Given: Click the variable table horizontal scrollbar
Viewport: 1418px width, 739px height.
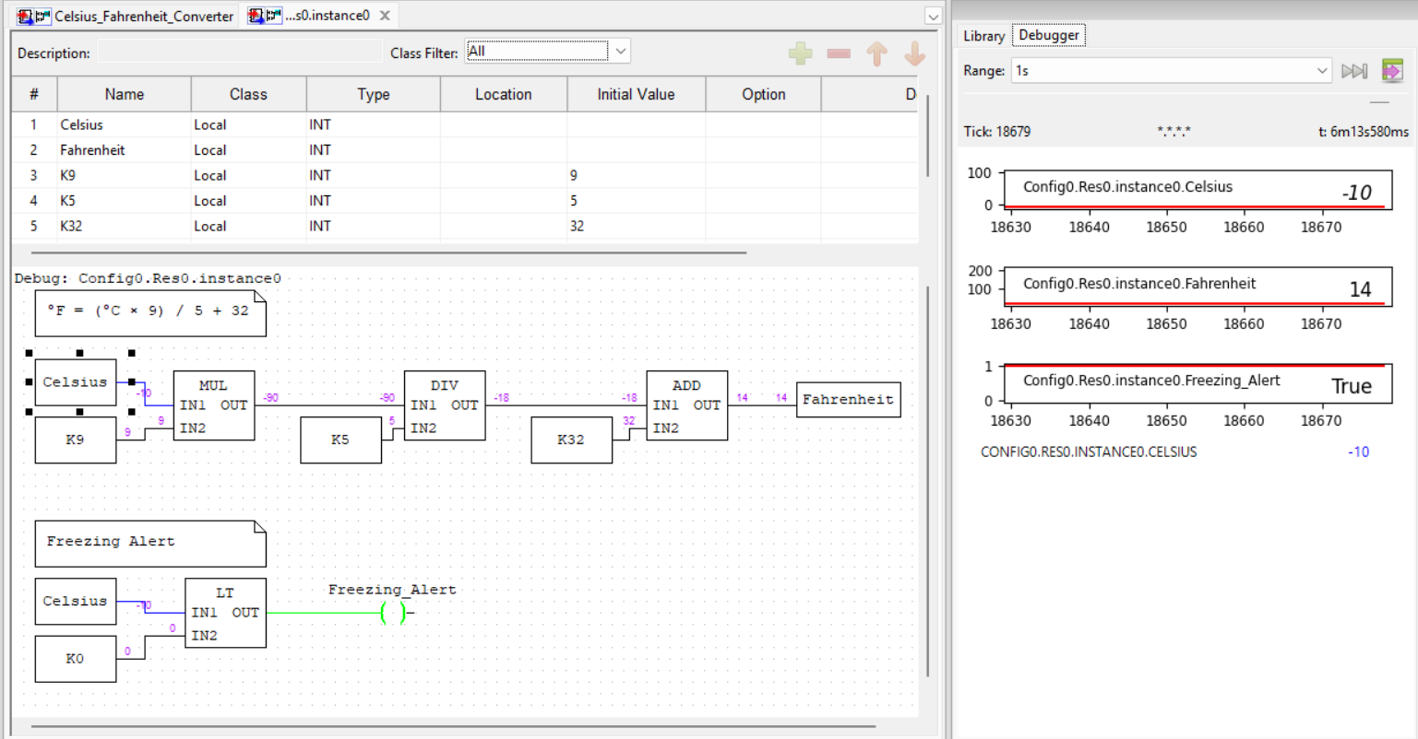Looking at the screenshot, I should (388, 252).
